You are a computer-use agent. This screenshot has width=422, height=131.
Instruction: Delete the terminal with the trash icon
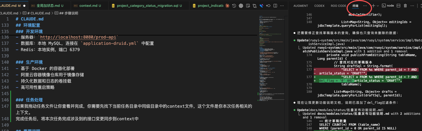[405, 6]
